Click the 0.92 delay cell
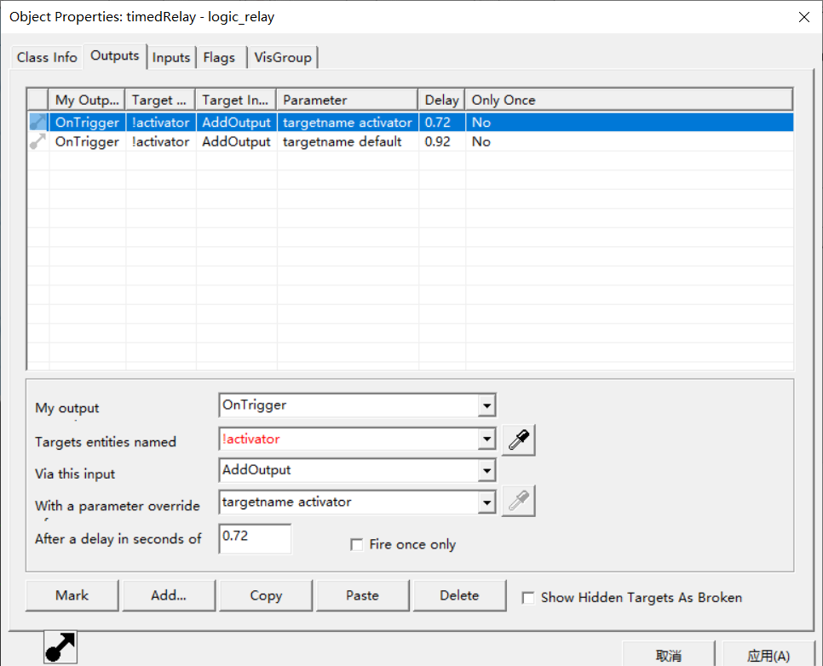This screenshot has height=666, width=823. [438, 141]
